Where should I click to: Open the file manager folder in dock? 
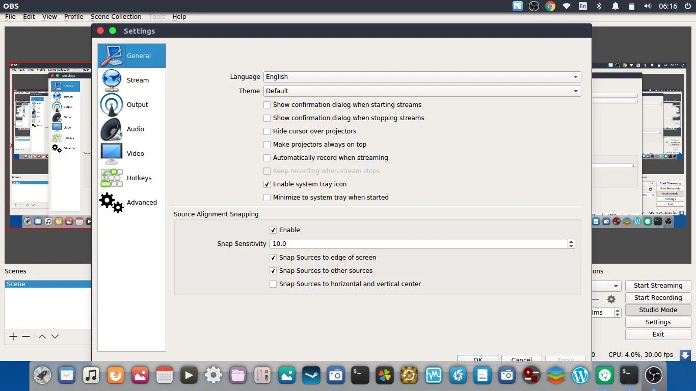238,376
